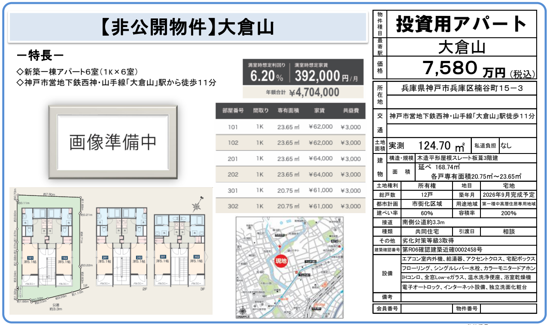
Task: Click the 画像準備中 placeholder image
Action: [x=112, y=142]
